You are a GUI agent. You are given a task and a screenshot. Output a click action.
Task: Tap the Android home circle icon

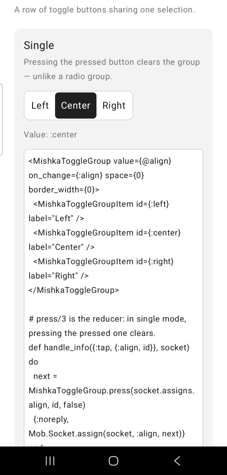coord(113,461)
